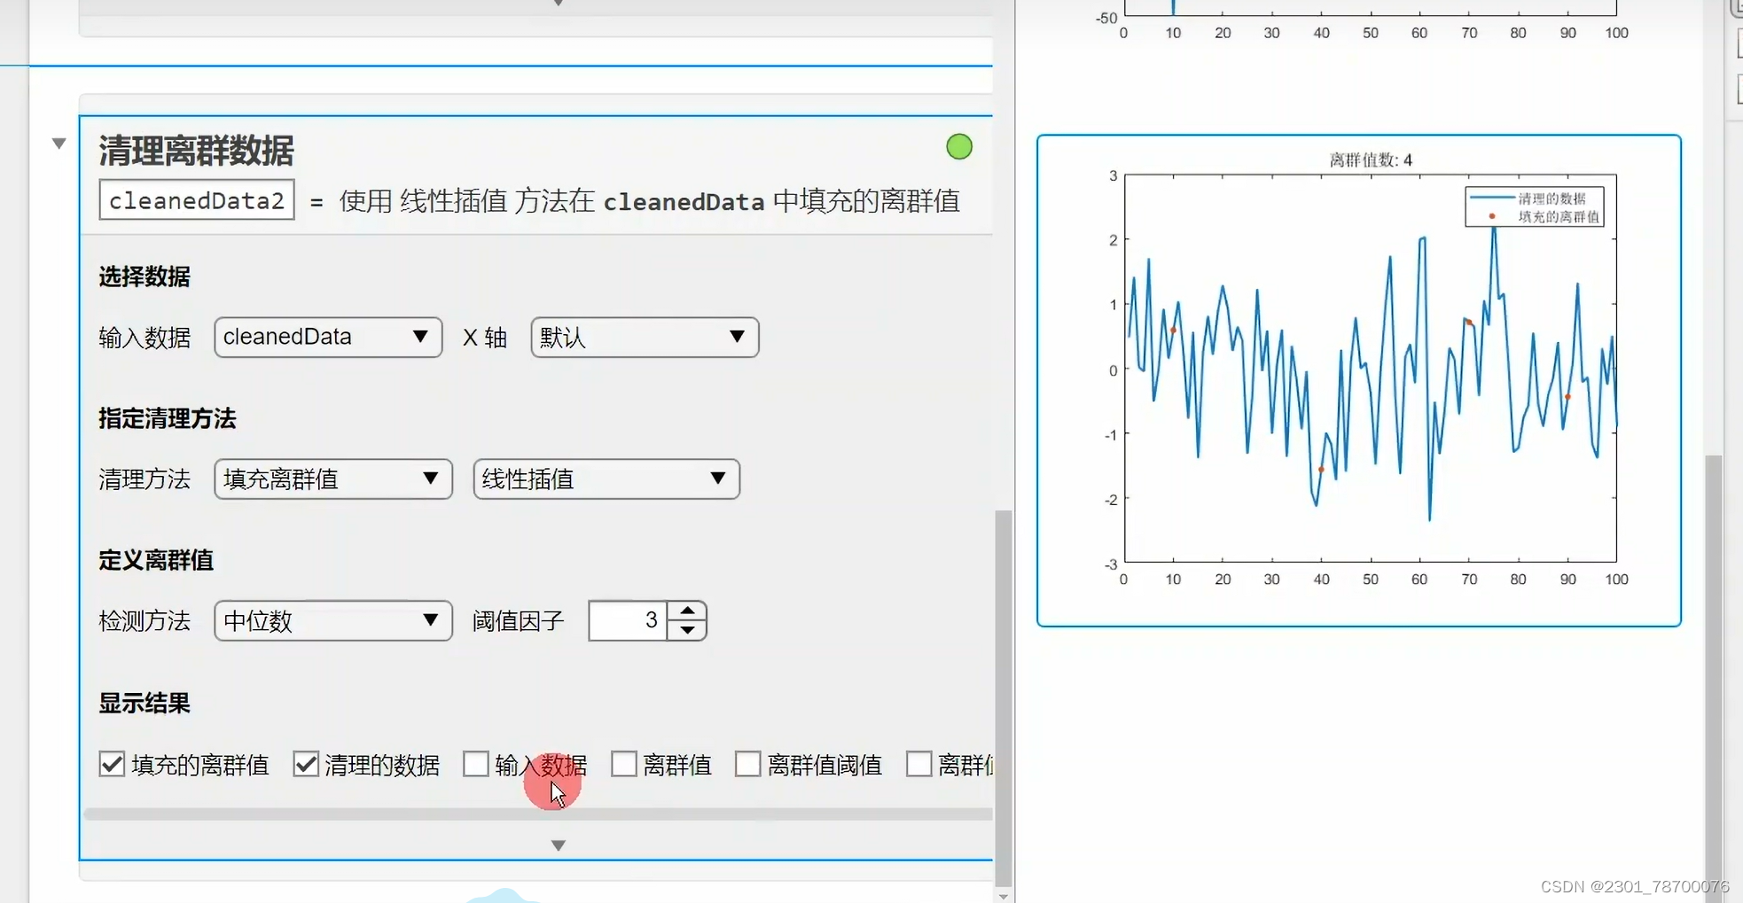Click the 离群值数: 4 outlier plot
The height and width of the screenshot is (903, 1743).
tap(1359, 380)
